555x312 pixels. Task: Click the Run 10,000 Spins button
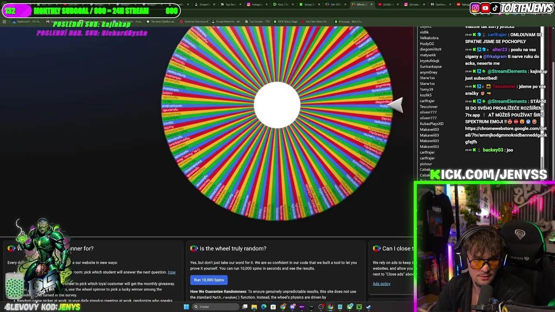[x=209, y=280]
